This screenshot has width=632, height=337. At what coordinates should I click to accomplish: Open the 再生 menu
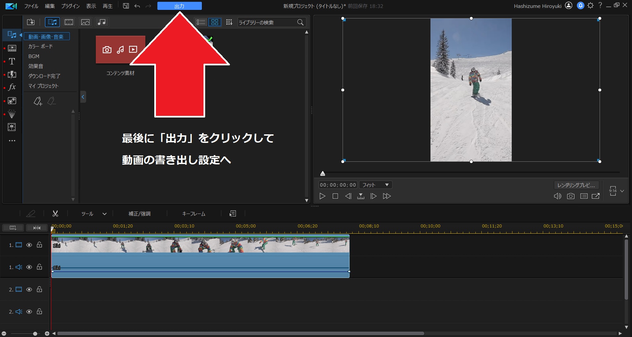pyautogui.click(x=108, y=6)
